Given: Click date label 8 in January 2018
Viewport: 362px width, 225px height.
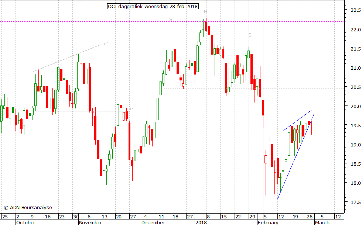Looking at the screenshot, I should click(x=208, y=217).
